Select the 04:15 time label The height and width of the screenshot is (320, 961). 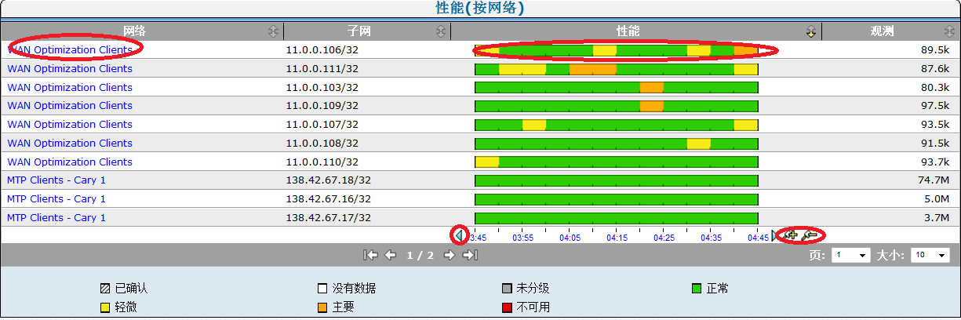coord(617,238)
